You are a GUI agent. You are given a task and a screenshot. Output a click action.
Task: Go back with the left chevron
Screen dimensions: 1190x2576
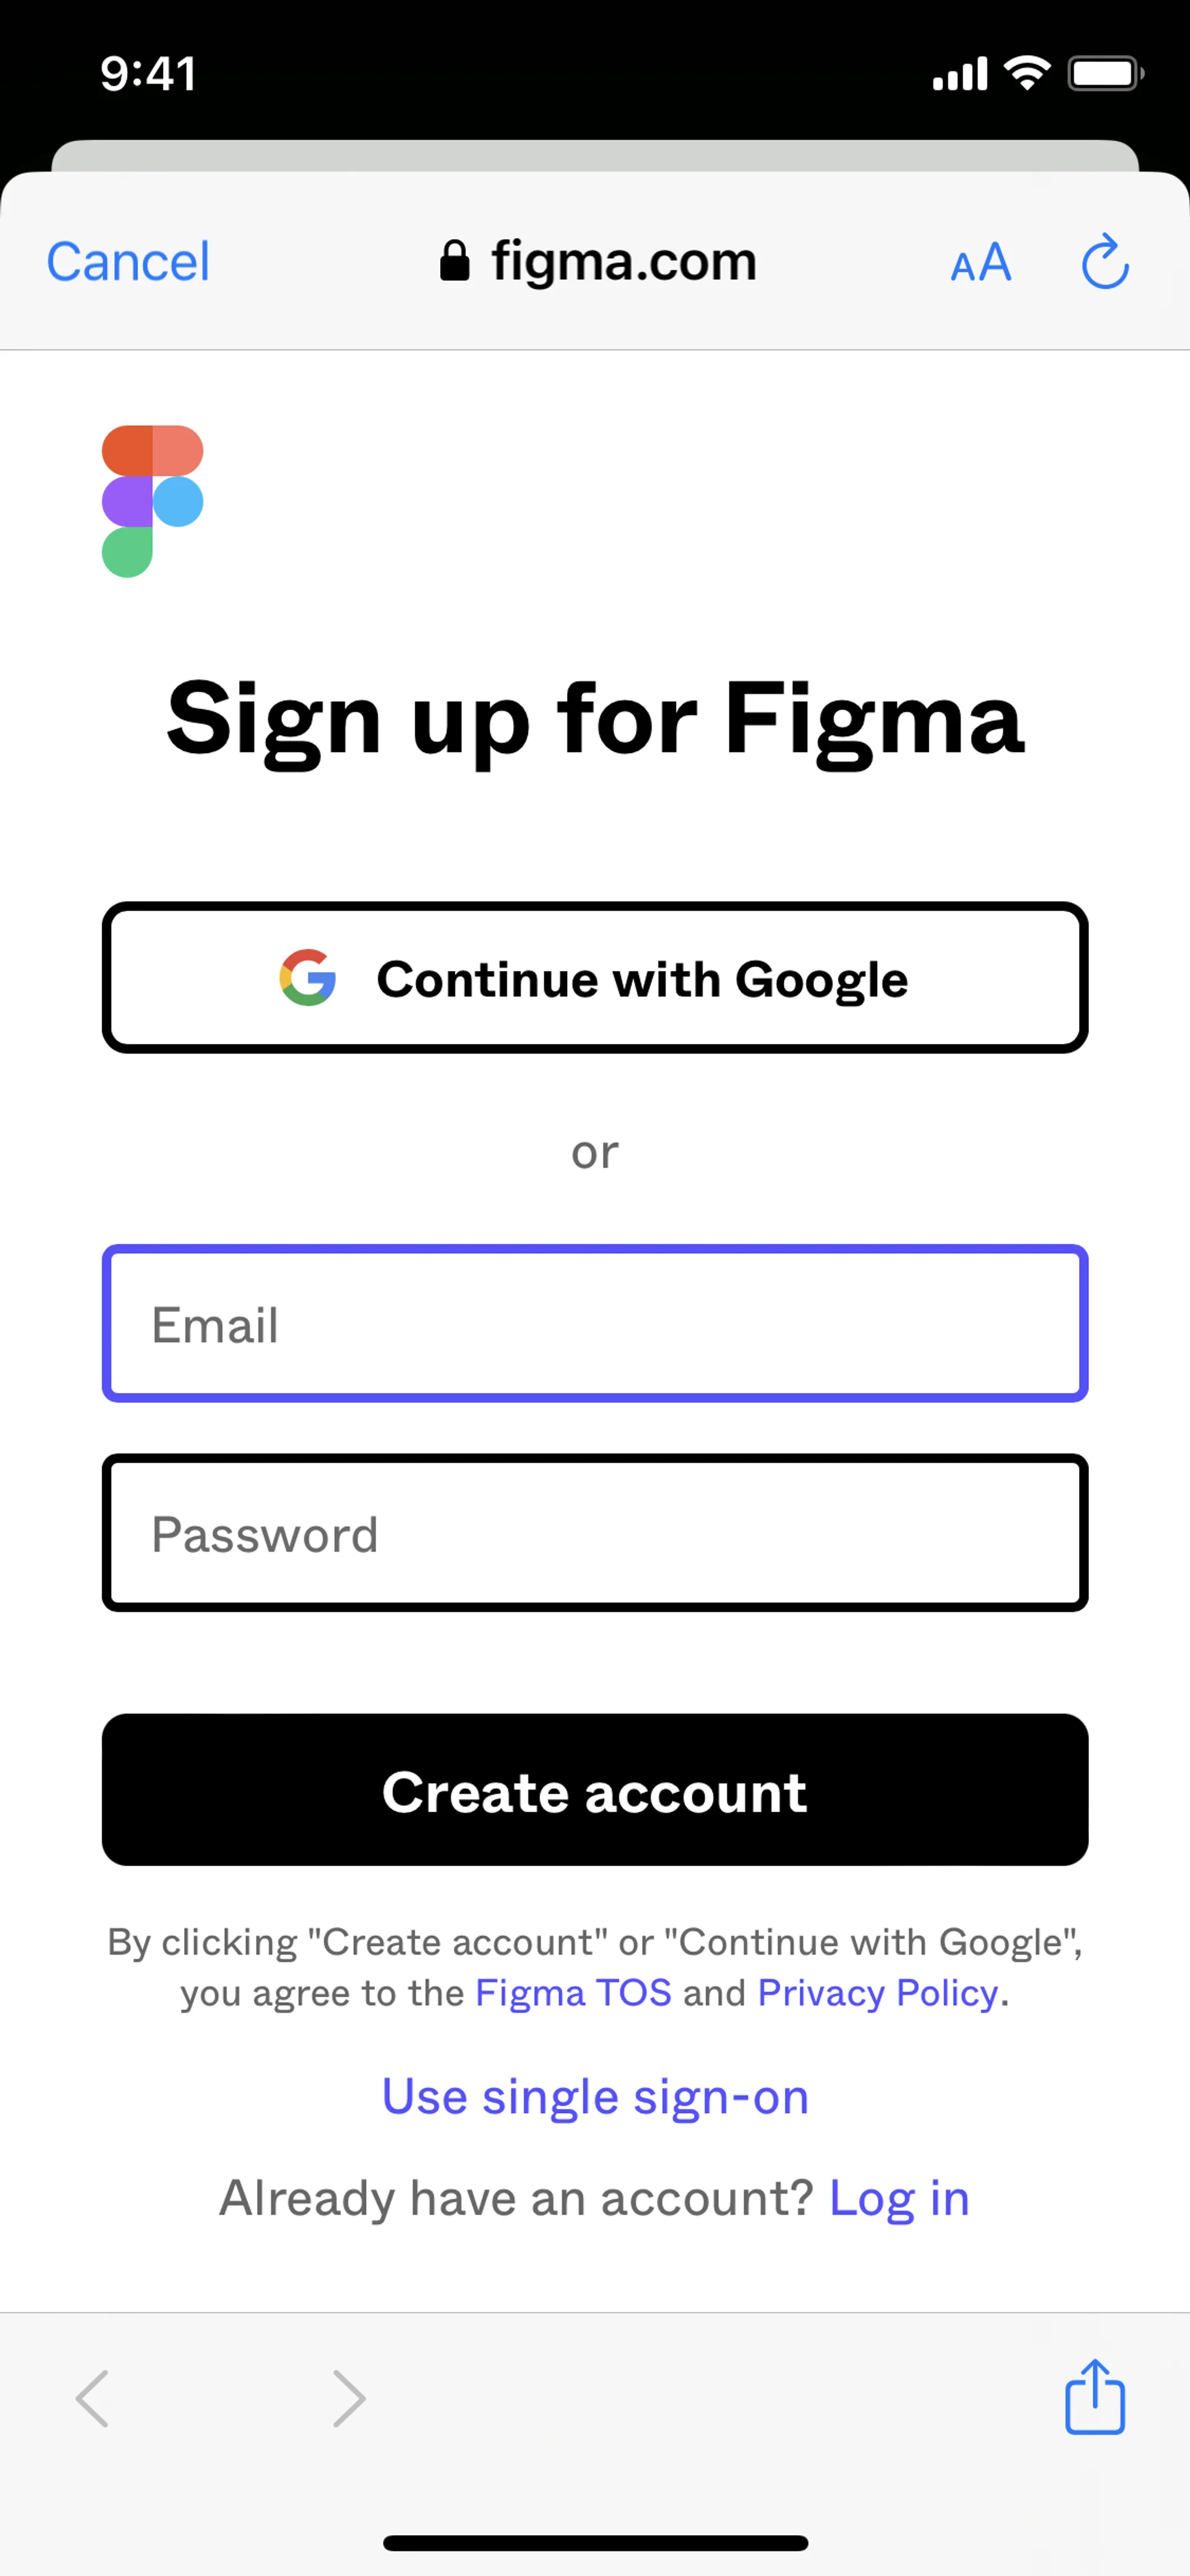point(92,2398)
